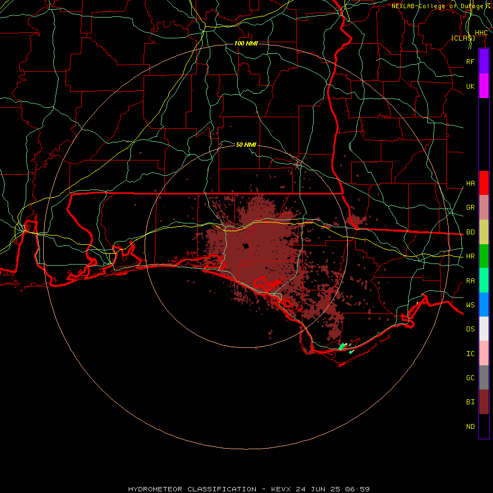Click the NEXLAB-College of DuPage text
Screen dimensions: 493x493
(437, 6)
